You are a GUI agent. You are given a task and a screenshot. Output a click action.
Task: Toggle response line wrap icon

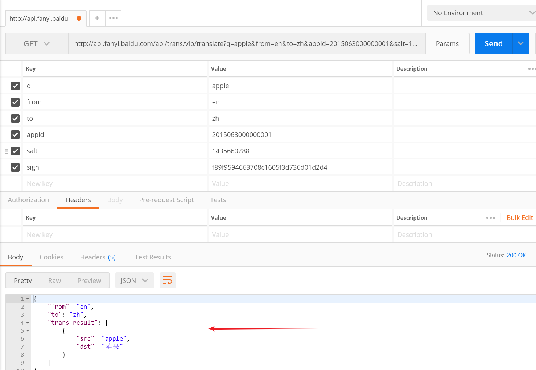click(x=168, y=280)
